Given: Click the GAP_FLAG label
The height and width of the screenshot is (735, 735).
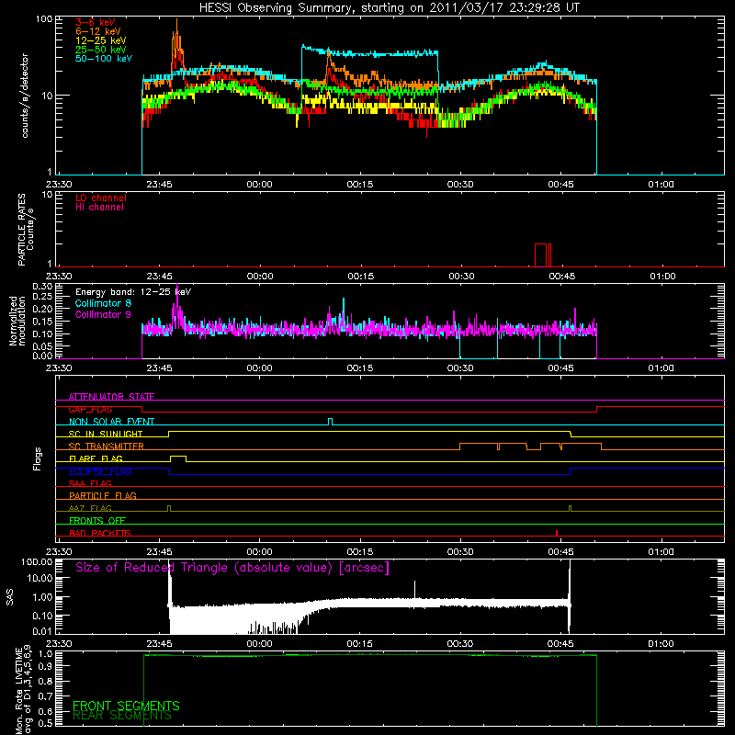Looking at the screenshot, I should pyautogui.click(x=90, y=409).
